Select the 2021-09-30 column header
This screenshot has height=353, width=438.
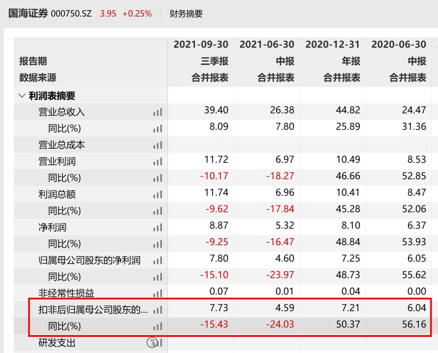(201, 44)
